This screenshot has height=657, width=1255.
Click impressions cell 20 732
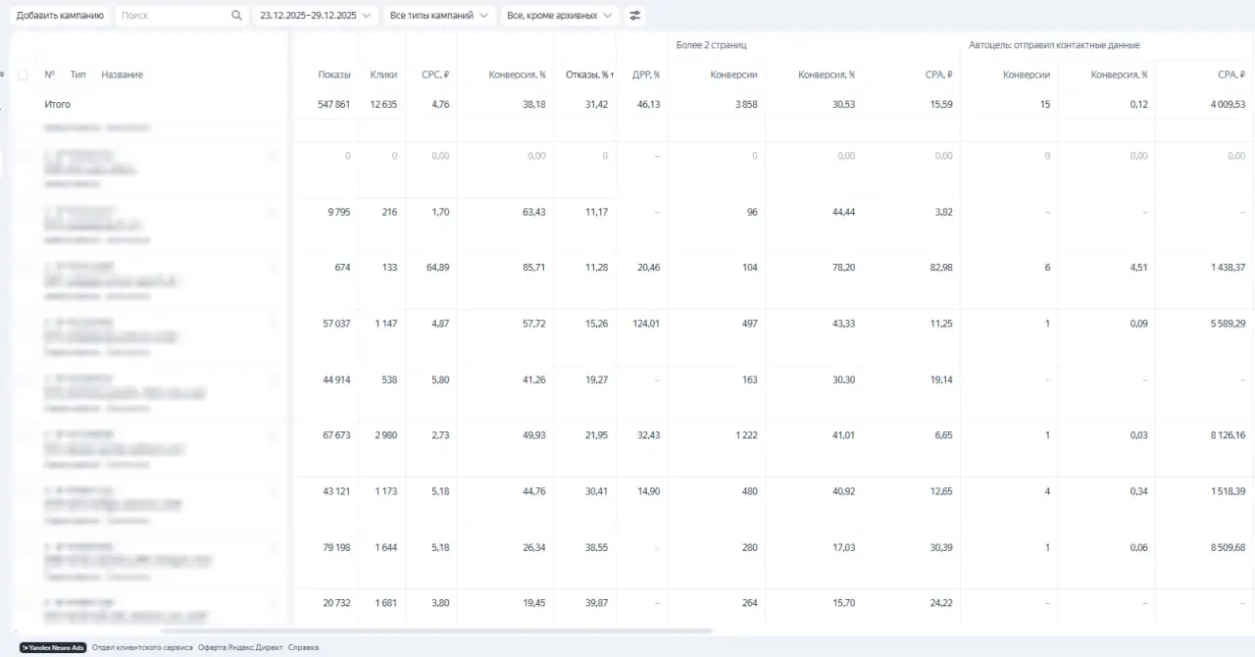click(x=336, y=603)
